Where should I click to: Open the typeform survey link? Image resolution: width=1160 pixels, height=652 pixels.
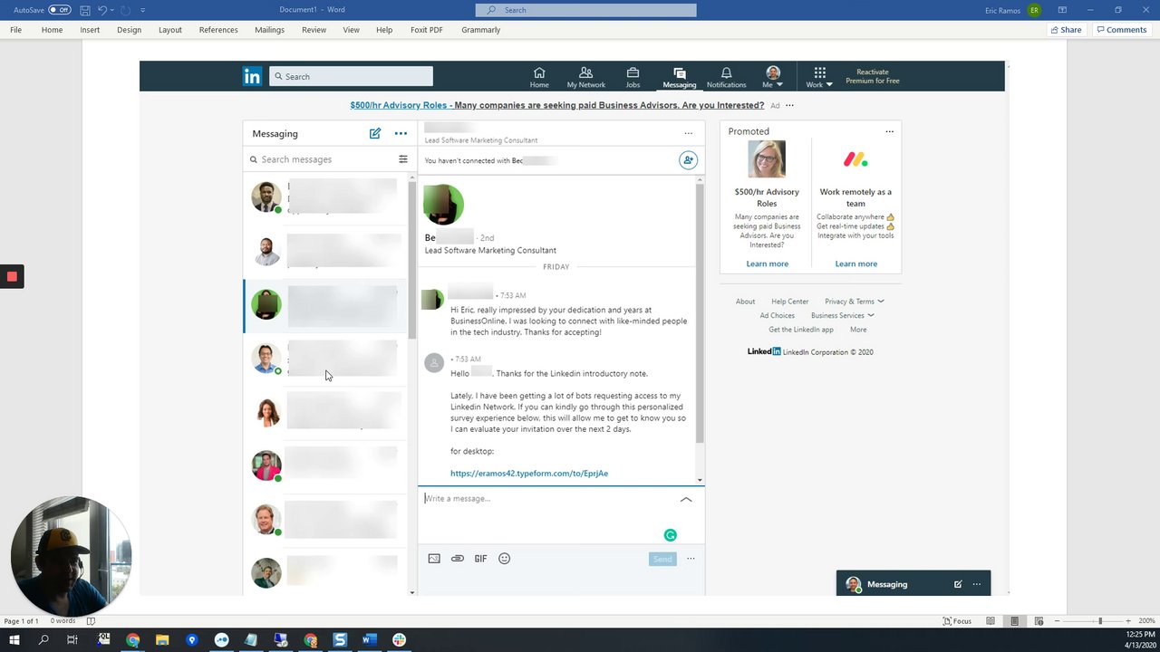click(x=529, y=474)
